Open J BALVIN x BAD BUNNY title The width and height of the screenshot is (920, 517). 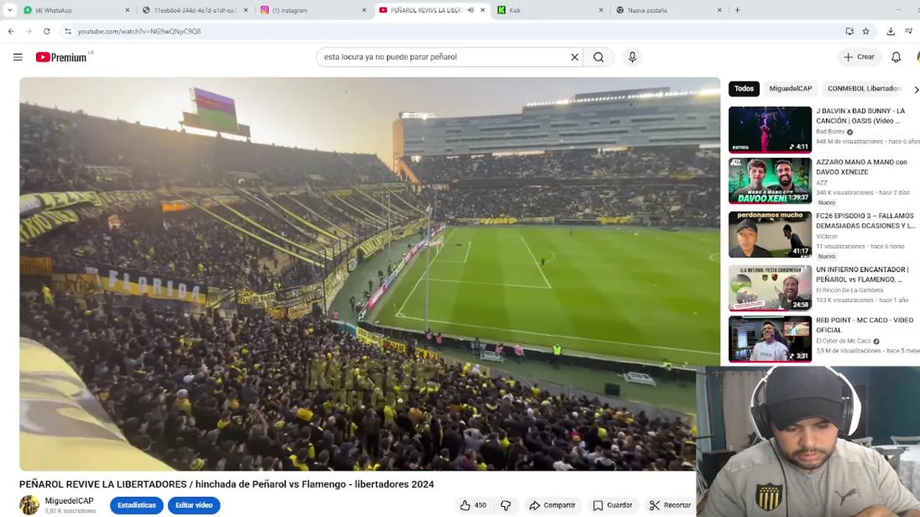tap(860, 116)
